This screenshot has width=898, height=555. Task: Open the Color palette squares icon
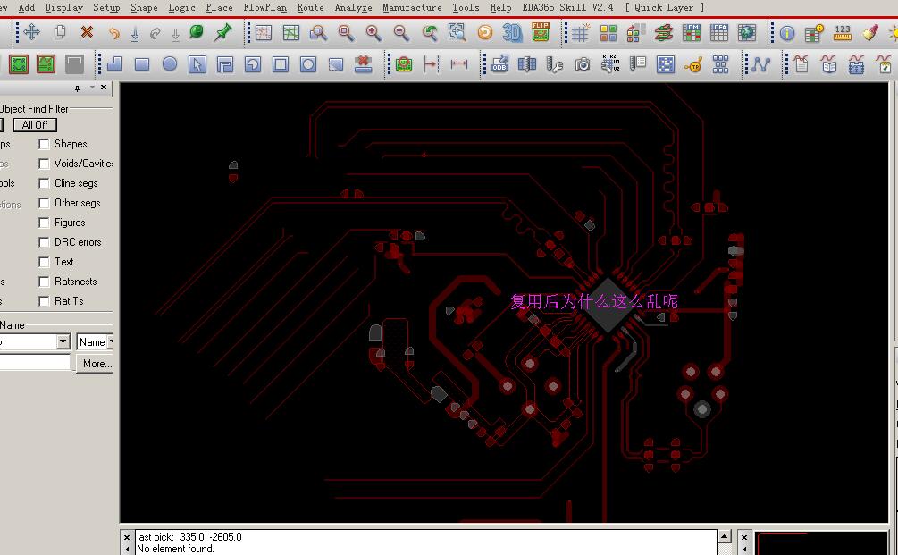click(608, 33)
